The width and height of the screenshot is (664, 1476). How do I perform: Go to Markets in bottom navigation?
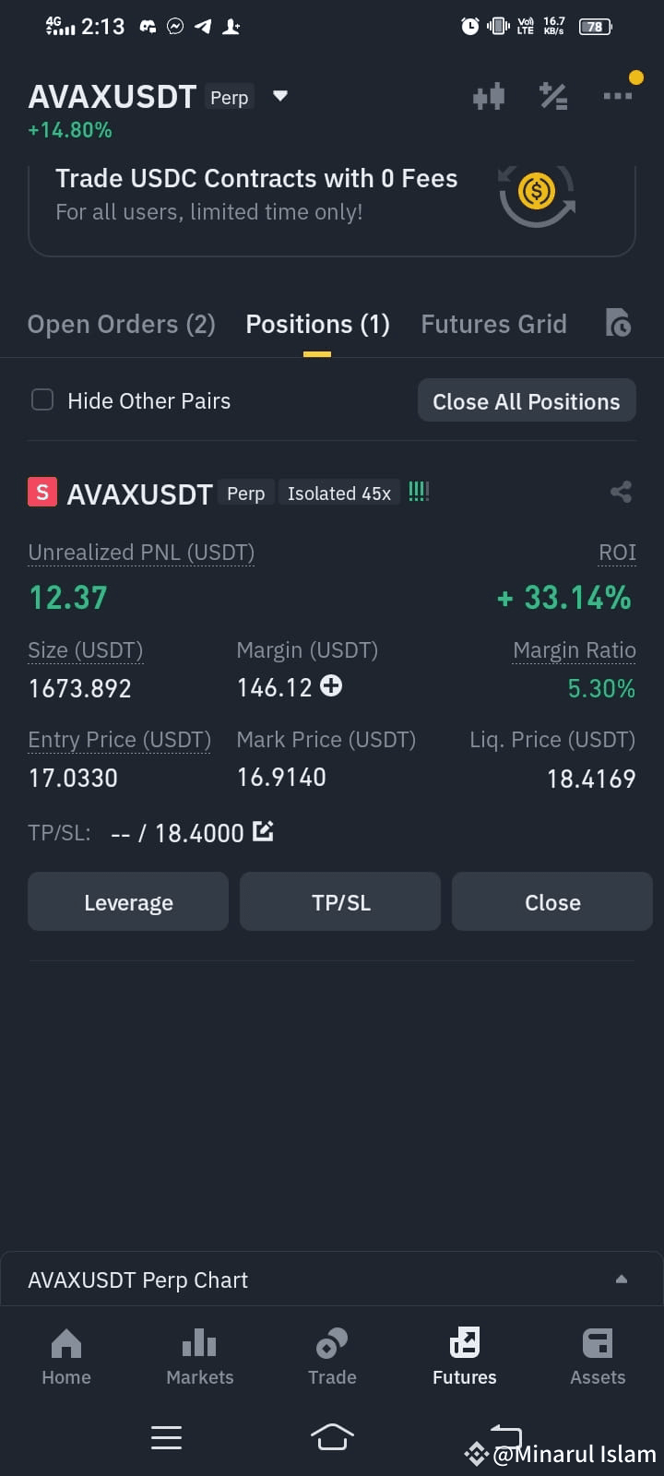click(199, 1357)
